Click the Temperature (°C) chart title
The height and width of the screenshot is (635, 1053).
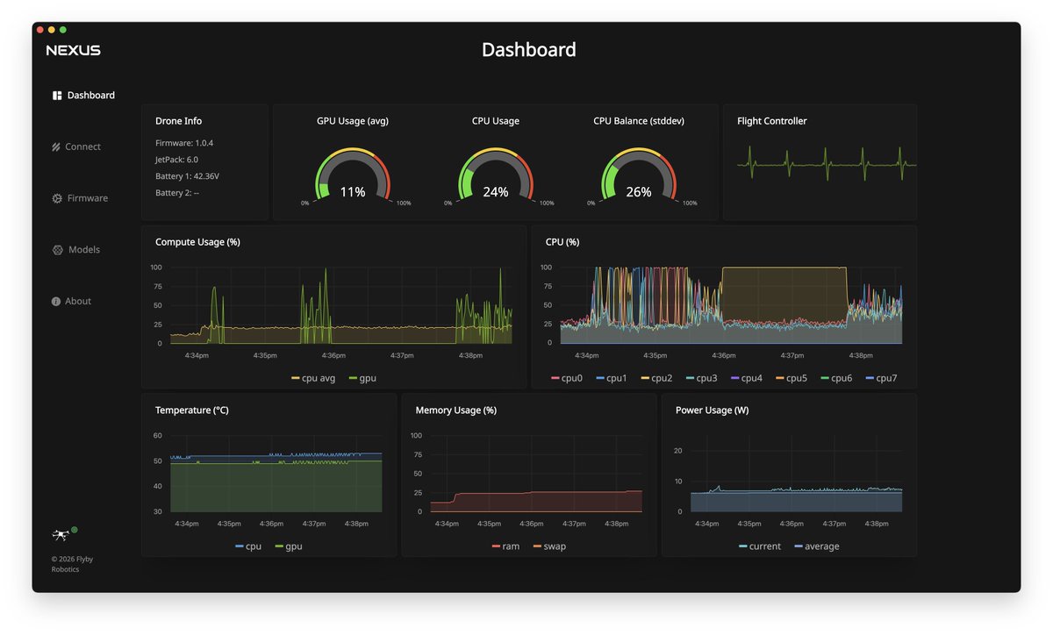point(192,410)
